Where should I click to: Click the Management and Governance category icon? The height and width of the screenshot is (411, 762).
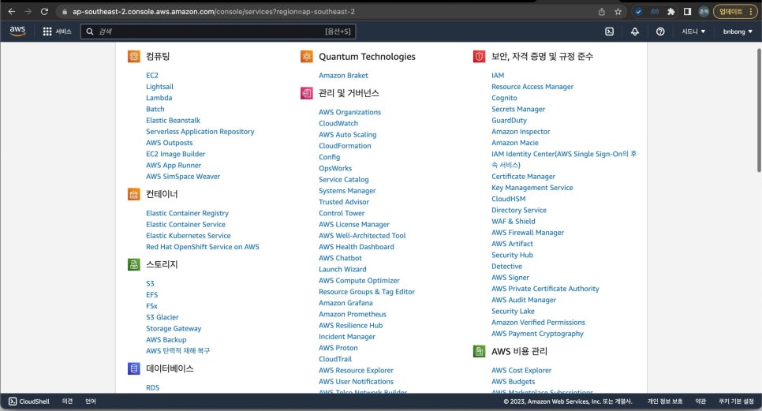tap(306, 93)
